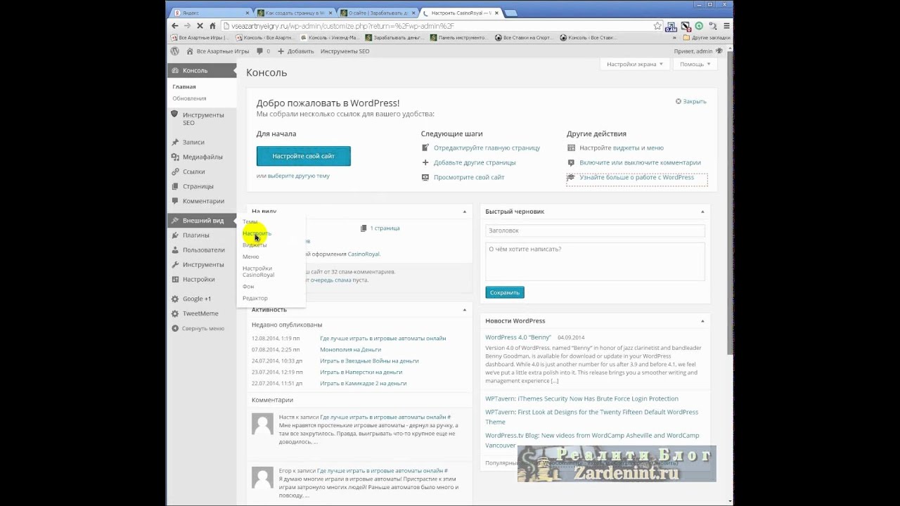Click the Сохранить draft button
Viewport: 900px width, 506px height.
[505, 292]
